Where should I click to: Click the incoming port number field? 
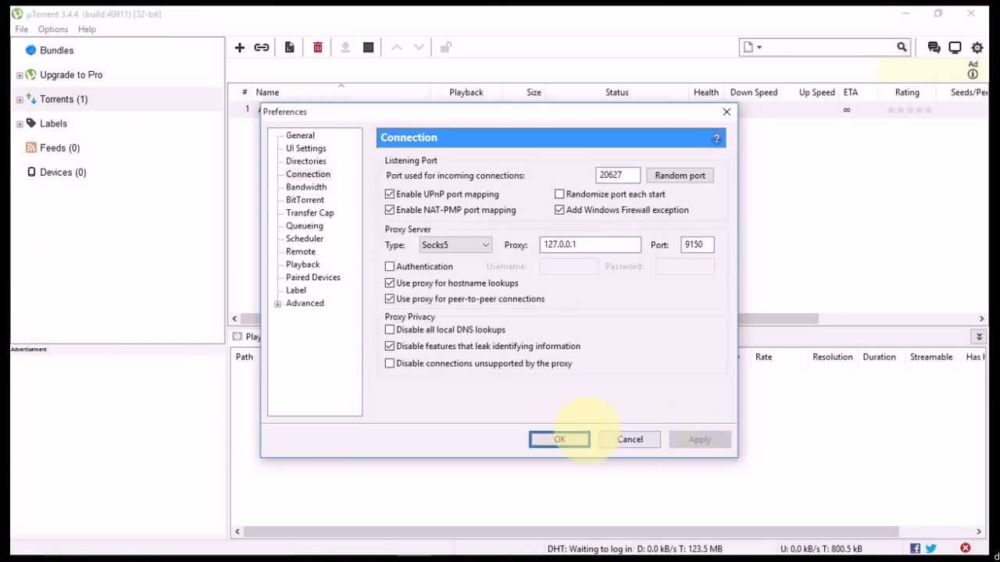[618, 176]
